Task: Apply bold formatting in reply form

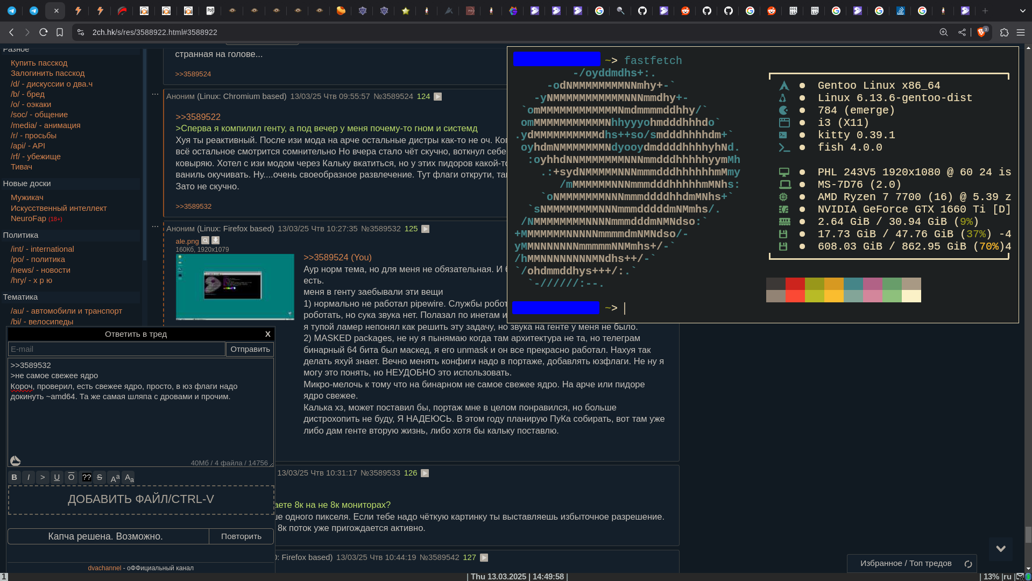Action: click(x=15, y=477)
